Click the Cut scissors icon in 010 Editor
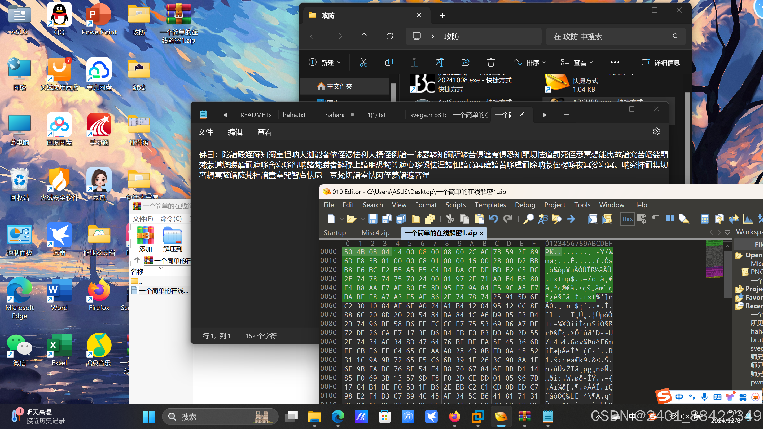The height and width of the screenshot is (429, 763). [450, 219]
